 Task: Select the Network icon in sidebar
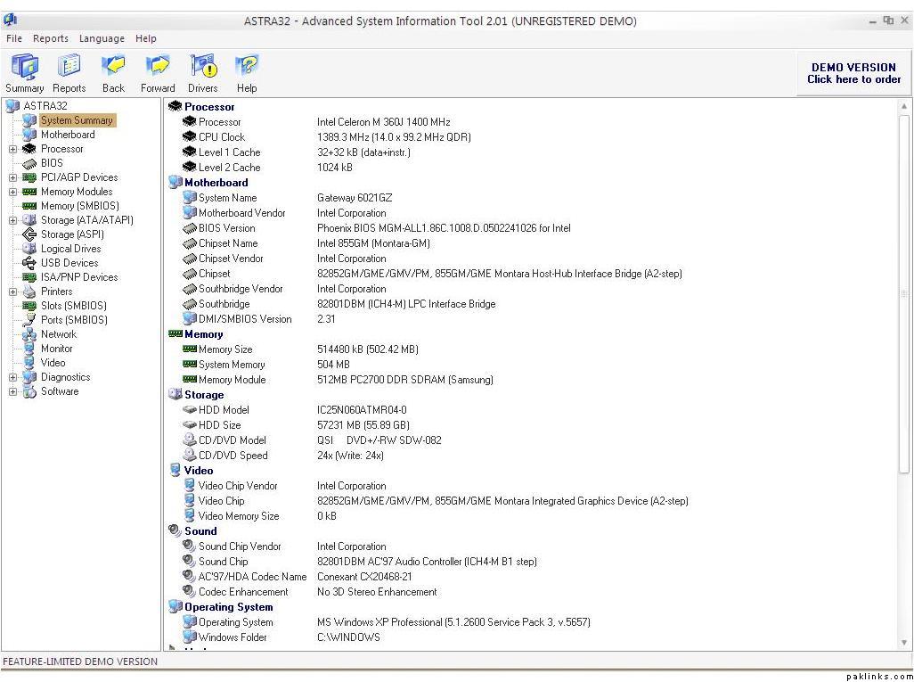tap(29, 334)
